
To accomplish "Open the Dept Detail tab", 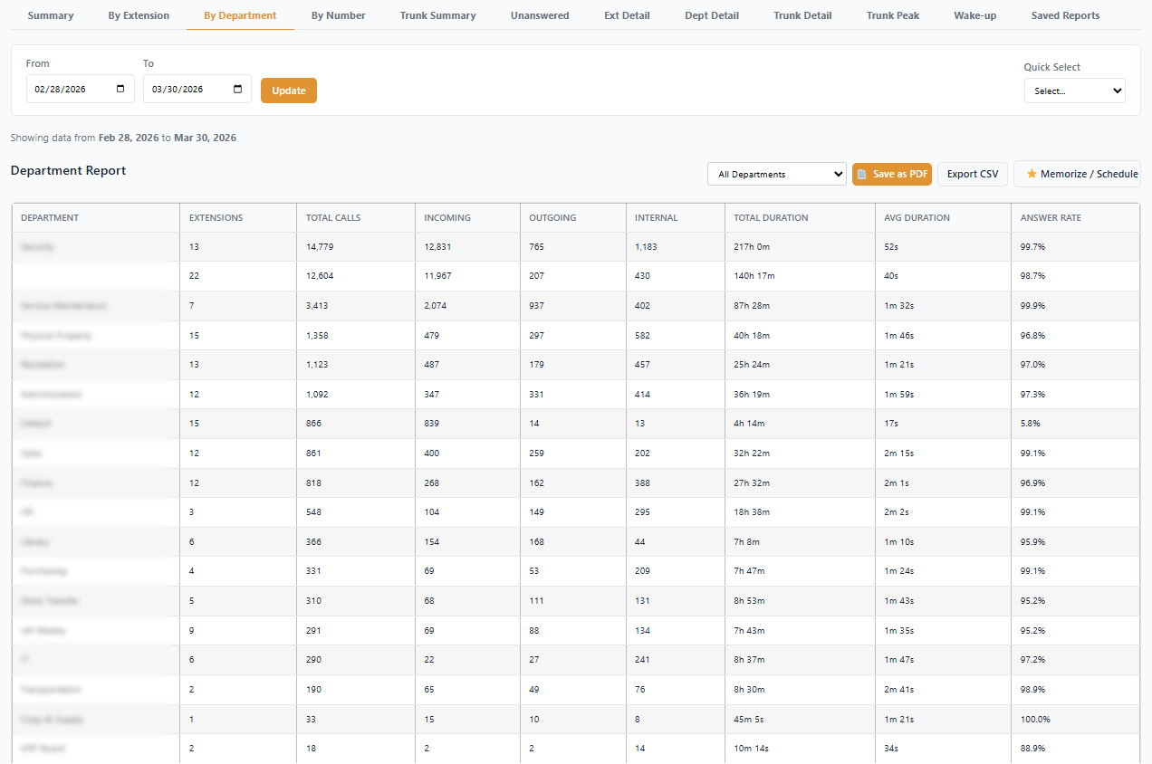I will [x=711, y=15].
